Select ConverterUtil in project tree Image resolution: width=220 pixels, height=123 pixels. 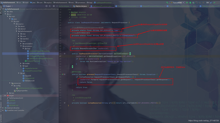pyautogui.click(x=29, y=78)
